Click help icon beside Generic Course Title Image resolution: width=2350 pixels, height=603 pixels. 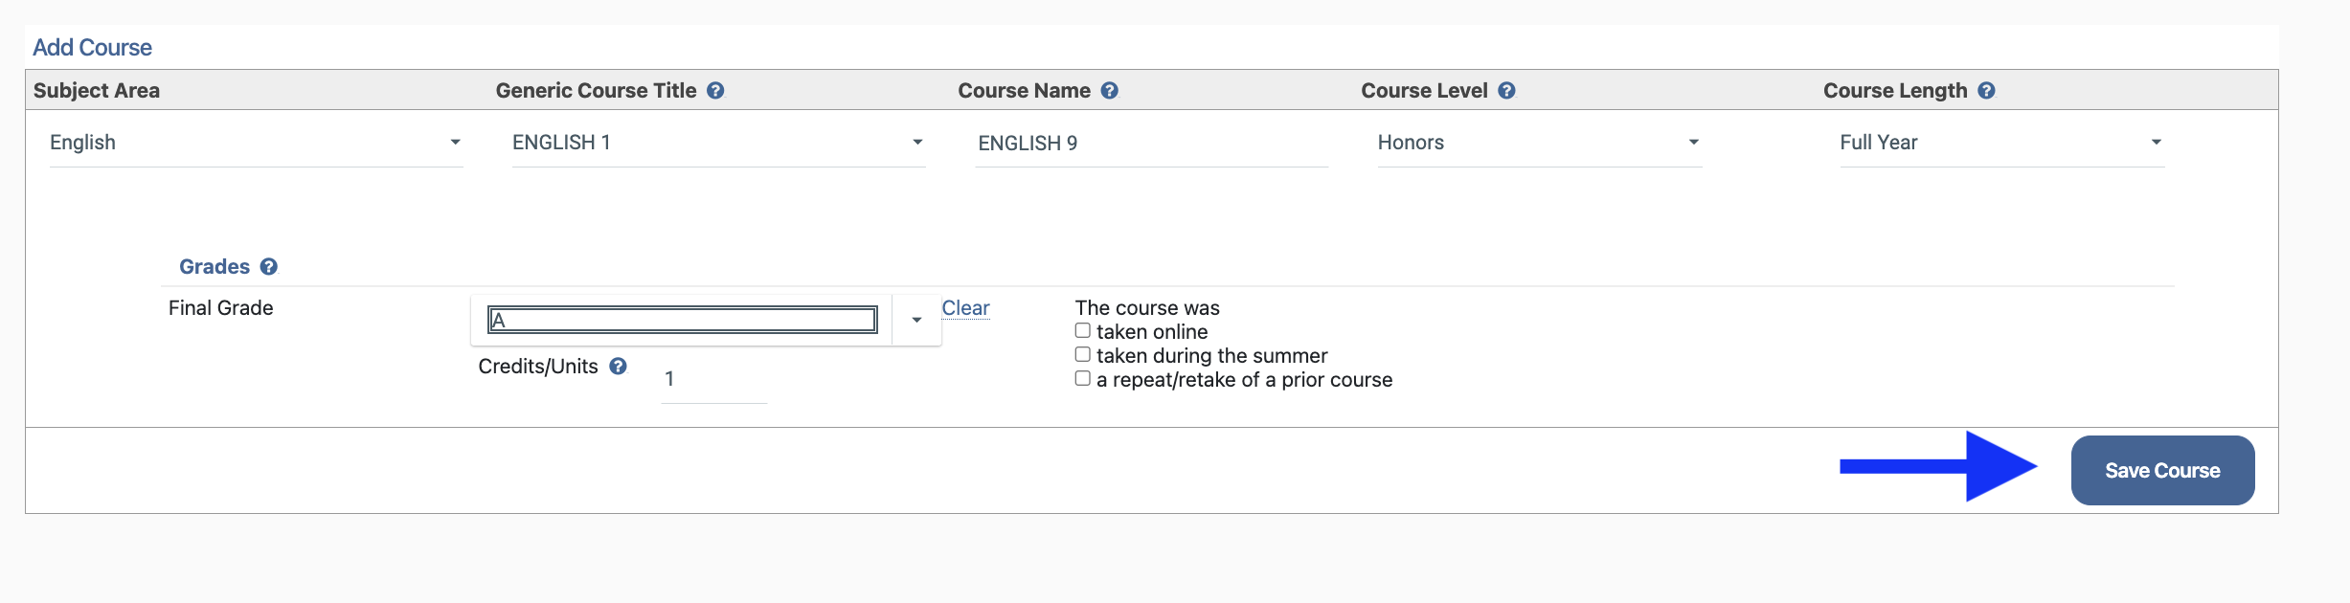tap(715, 91)
